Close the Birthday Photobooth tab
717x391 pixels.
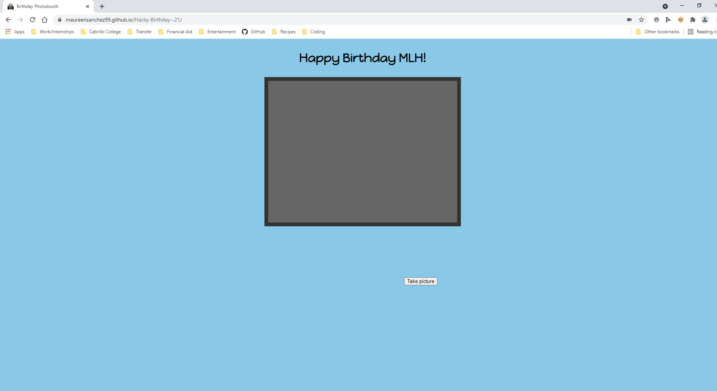88,6
